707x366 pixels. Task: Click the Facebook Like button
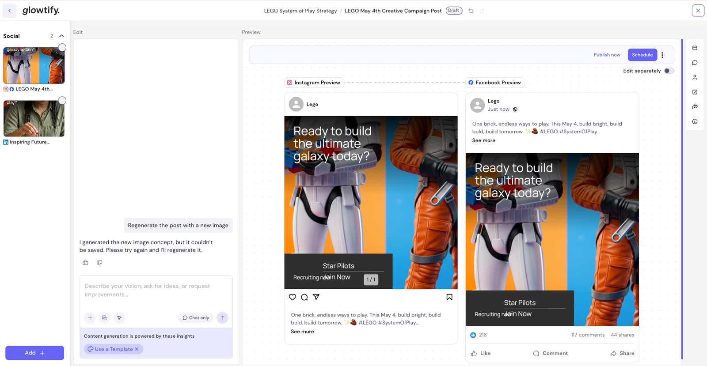point(481,353)
